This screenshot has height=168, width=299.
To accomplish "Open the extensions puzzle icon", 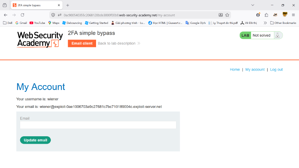I will point(266,15).
